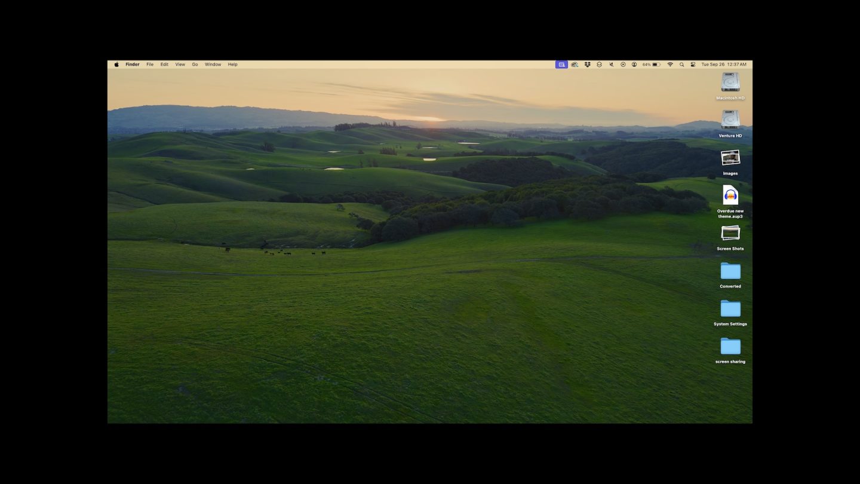Open the Macintosh HD drive icon
This screenshot has width=860, height=484.
tap(730, 82)
